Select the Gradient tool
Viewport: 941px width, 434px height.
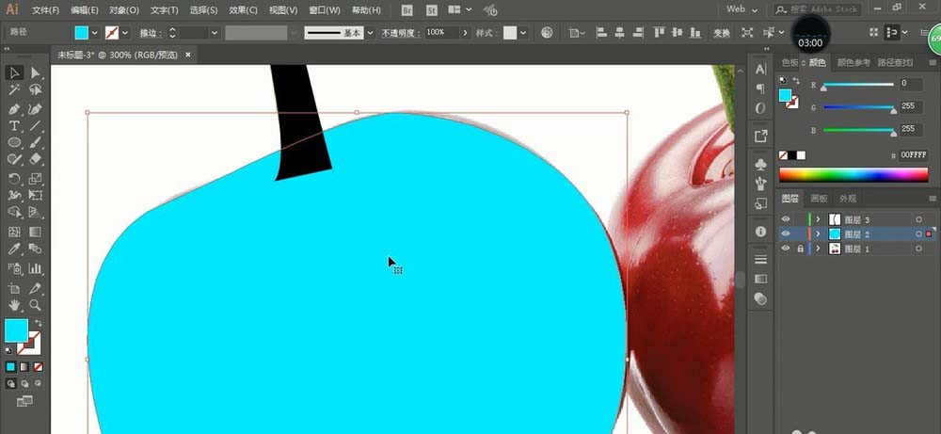(36, 232)
